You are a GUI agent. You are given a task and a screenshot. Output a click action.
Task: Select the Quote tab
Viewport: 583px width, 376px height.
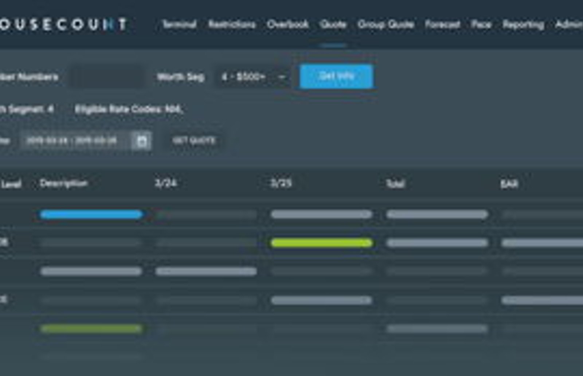point(333,24)
